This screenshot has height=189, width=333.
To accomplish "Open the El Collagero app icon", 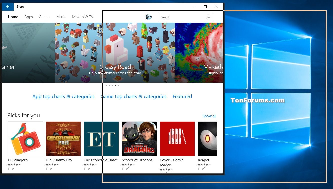I will (25, 139).
